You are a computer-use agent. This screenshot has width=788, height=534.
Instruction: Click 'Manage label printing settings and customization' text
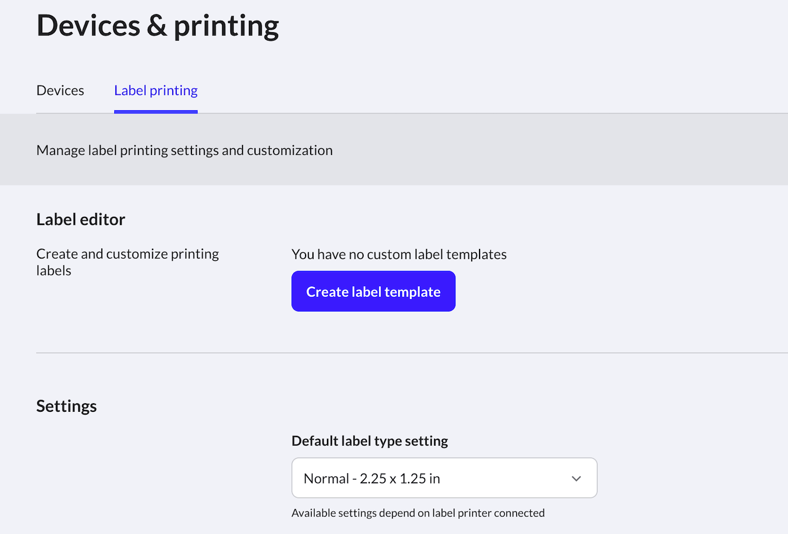tap(185, 150)
